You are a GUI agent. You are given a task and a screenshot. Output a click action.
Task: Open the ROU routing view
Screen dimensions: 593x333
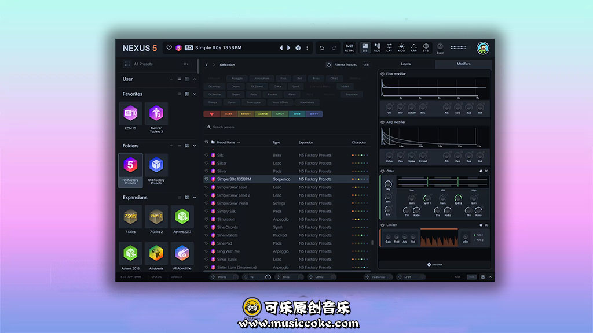coord(377,47)
